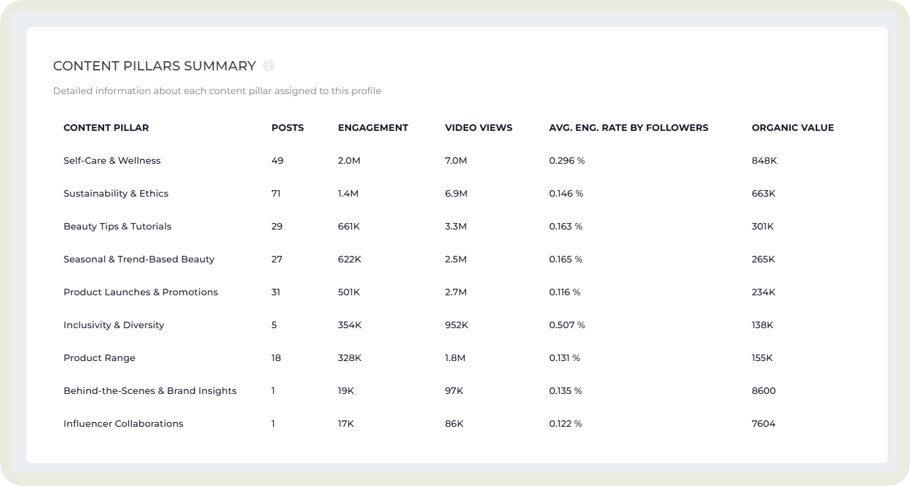Image resolution: width=910 pixels, height=486 pixels.
Task: Open the Product Launches & Promotions pillar
Action: point(140,292)
